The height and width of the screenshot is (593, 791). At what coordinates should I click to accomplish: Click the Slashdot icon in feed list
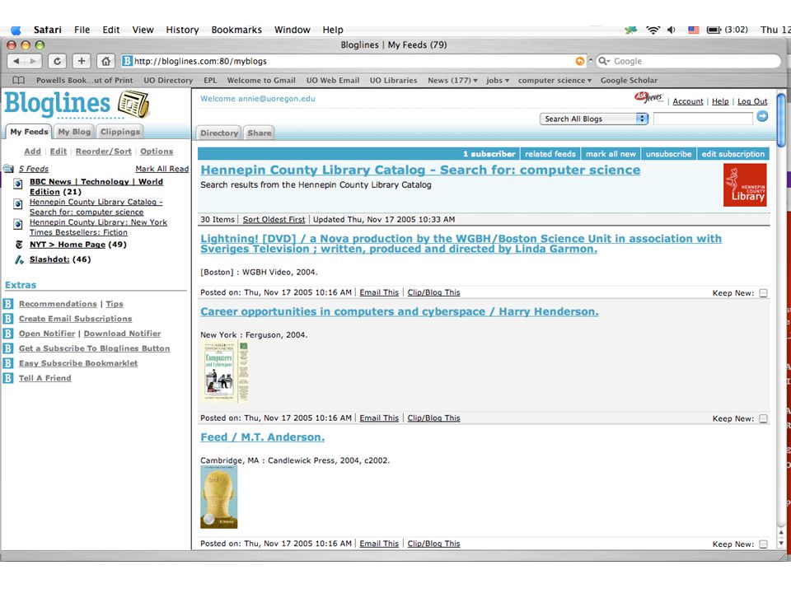tap(19, 259)
